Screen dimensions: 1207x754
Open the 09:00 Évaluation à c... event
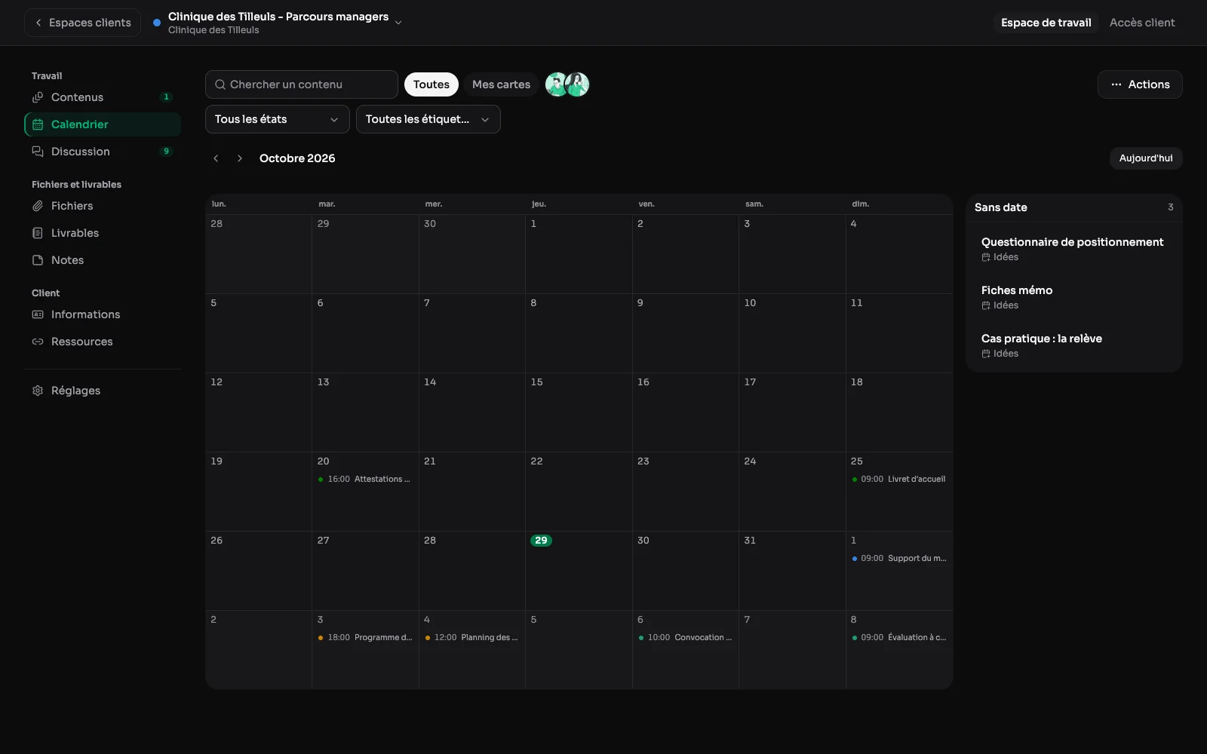pyautogui.click(x=899, y=638)
